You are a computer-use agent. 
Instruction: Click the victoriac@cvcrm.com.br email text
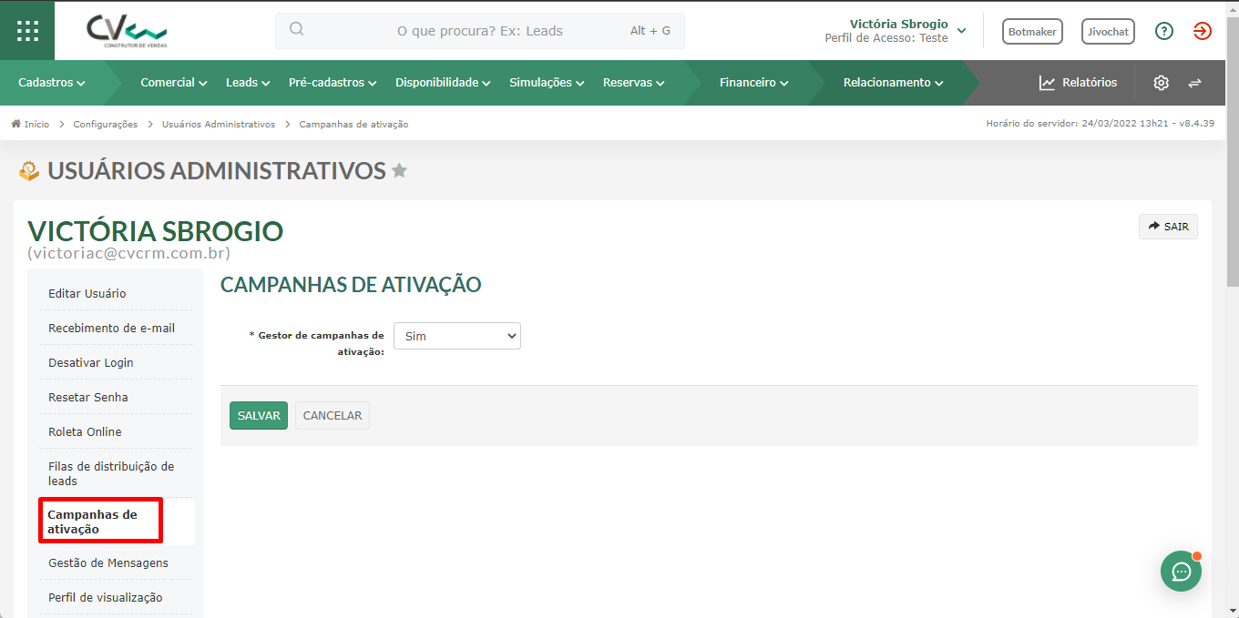pos(129,253)
